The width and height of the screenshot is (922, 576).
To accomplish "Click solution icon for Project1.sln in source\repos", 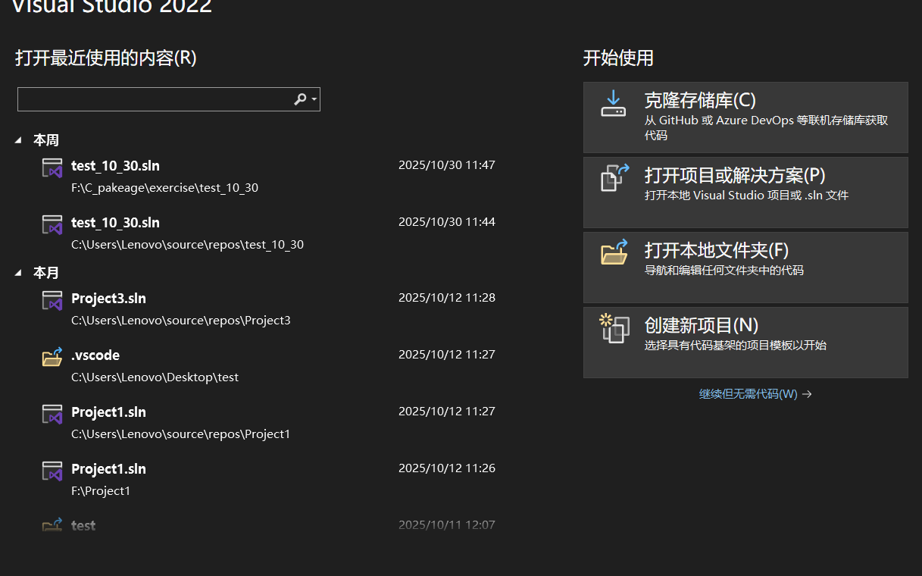I will click(x=52, y=414).
